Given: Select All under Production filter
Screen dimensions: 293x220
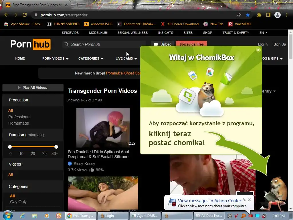Looking at the screenshot, I should point(11,111).
